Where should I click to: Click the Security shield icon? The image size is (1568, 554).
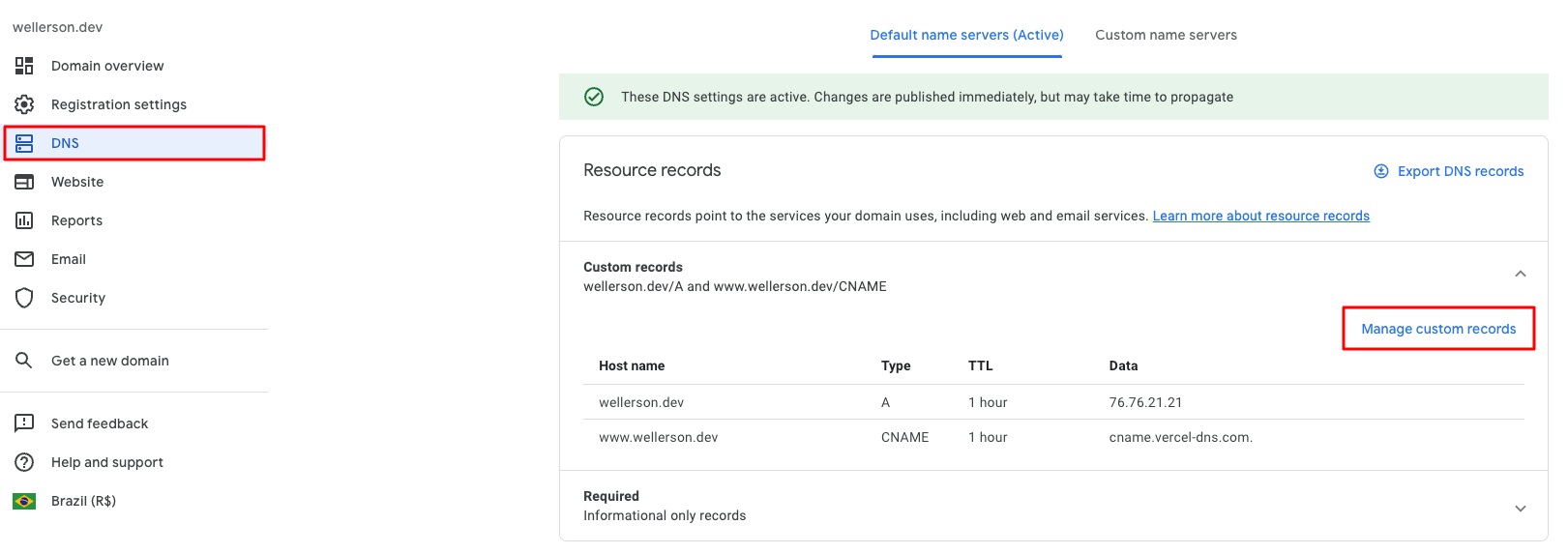tap(24, 298)
